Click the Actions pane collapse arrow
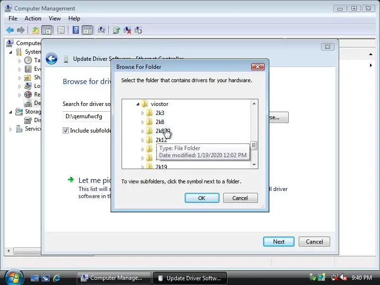The image size is (380, 285). tap(370, 54)
